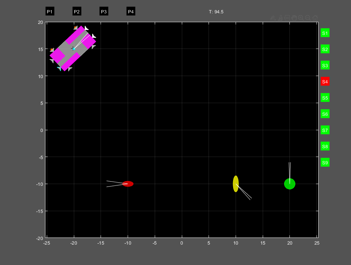This screenshot has width=351, height=265.
Task: Click the cyan center point of the magenta vehicle
Action: click(x=74, y=49)
